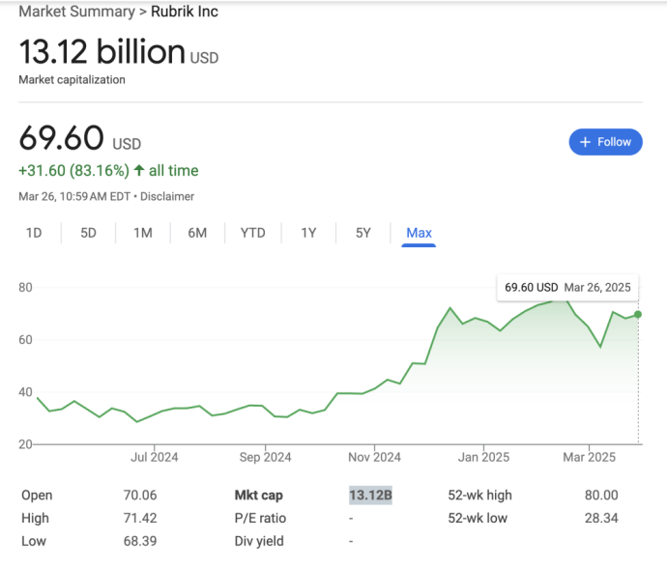Click the High value 71.42
The height and width of the screenshot is (568, 667).
click(140, 519)
